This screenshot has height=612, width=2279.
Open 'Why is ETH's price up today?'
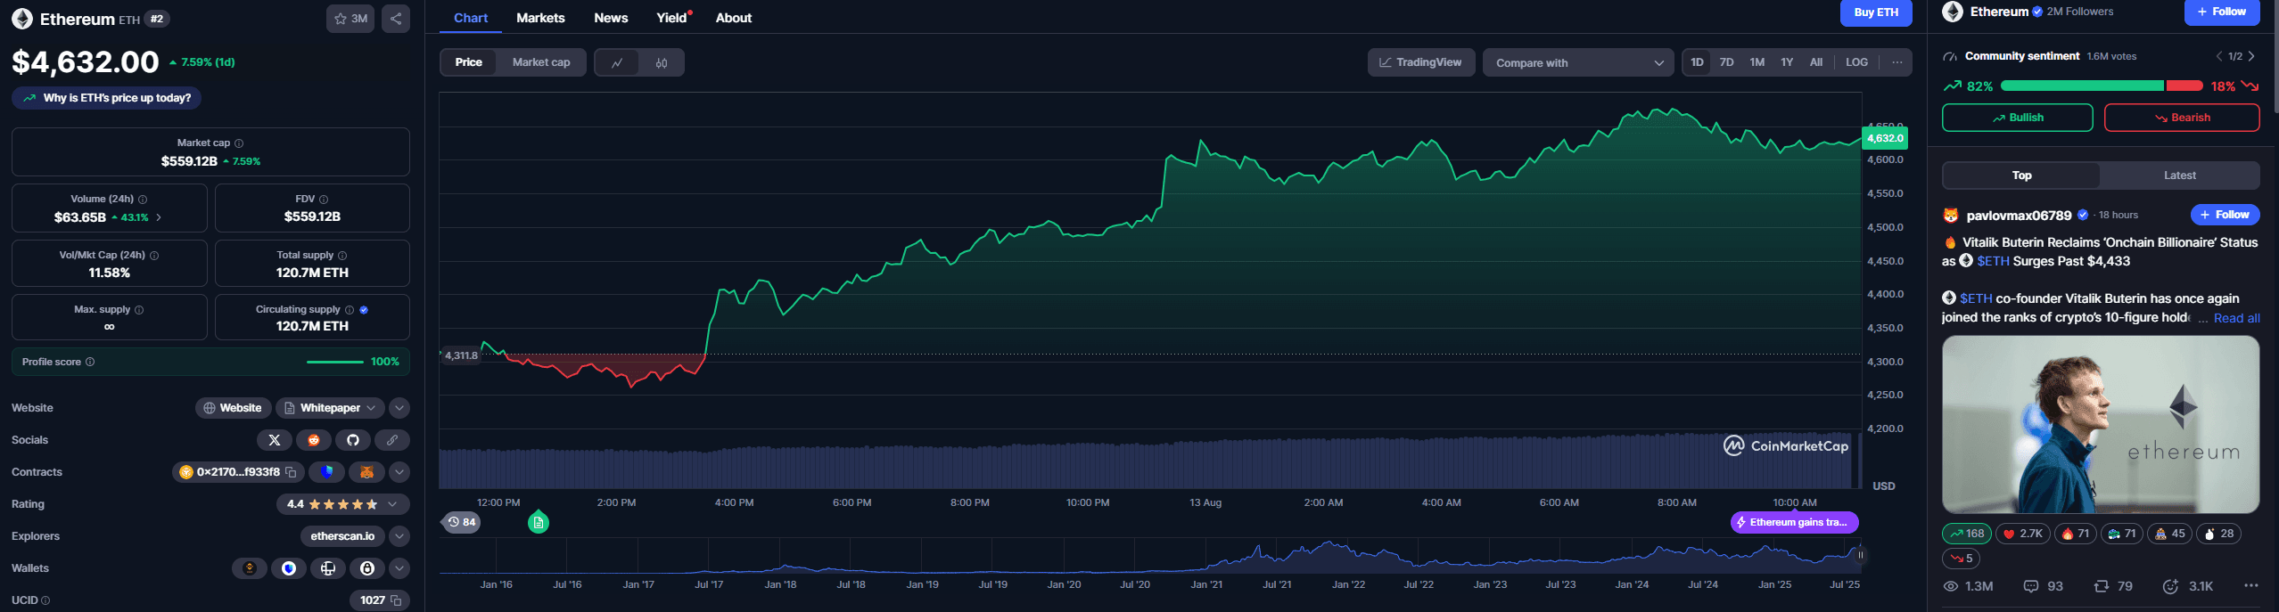(107, 98)
